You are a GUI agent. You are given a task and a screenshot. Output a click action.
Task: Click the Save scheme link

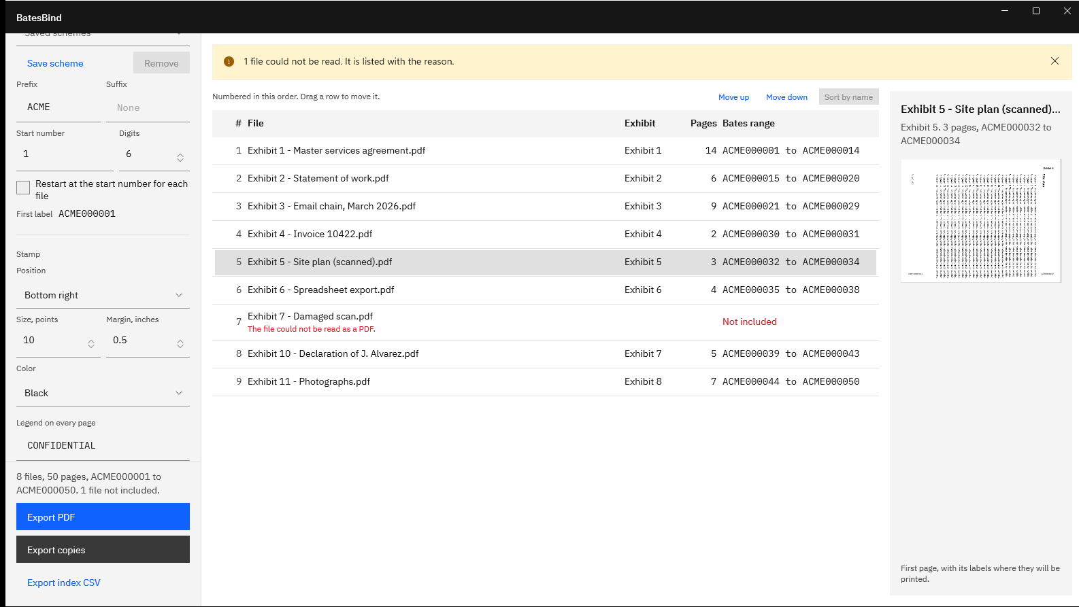point(55,63)
